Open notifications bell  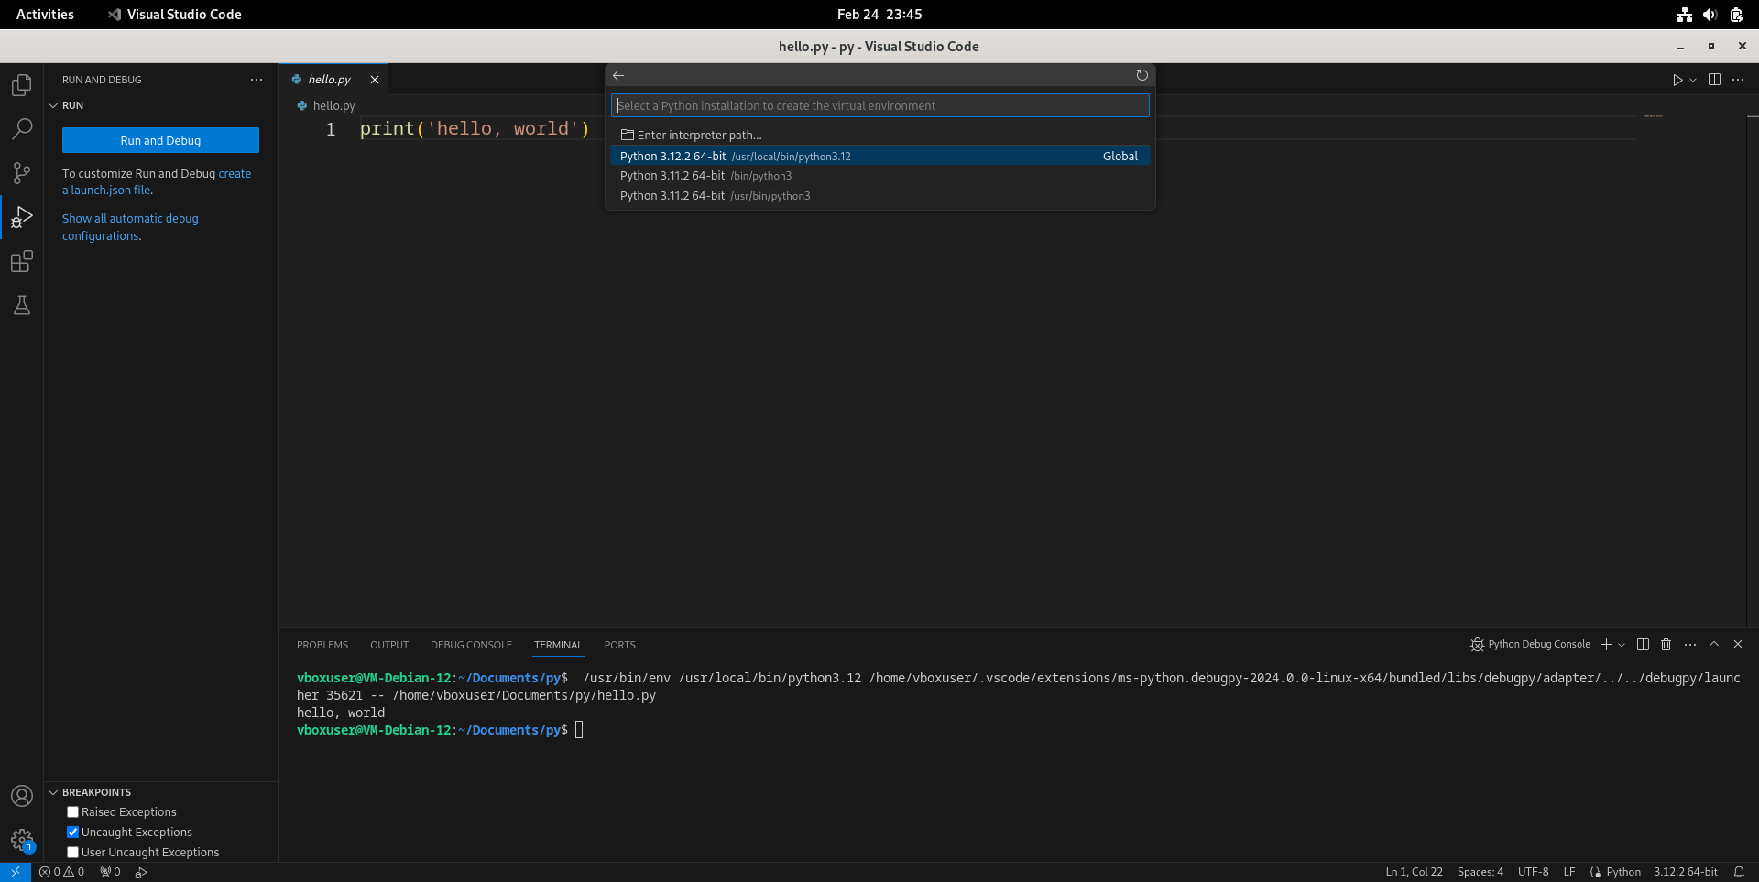tap(1739, 872)
